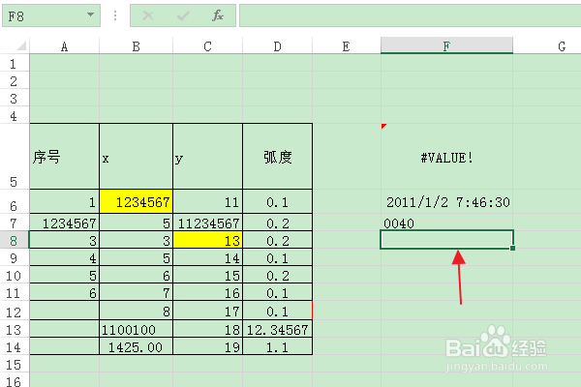Select column C header
581x387 pixels.
coord(207,45)
